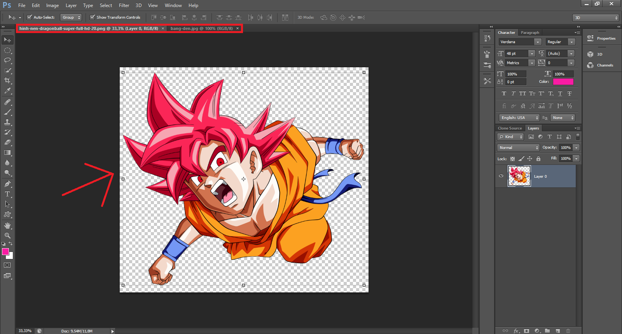Select the Lasso tool
The image size is (622, 334).
point(7,60)
